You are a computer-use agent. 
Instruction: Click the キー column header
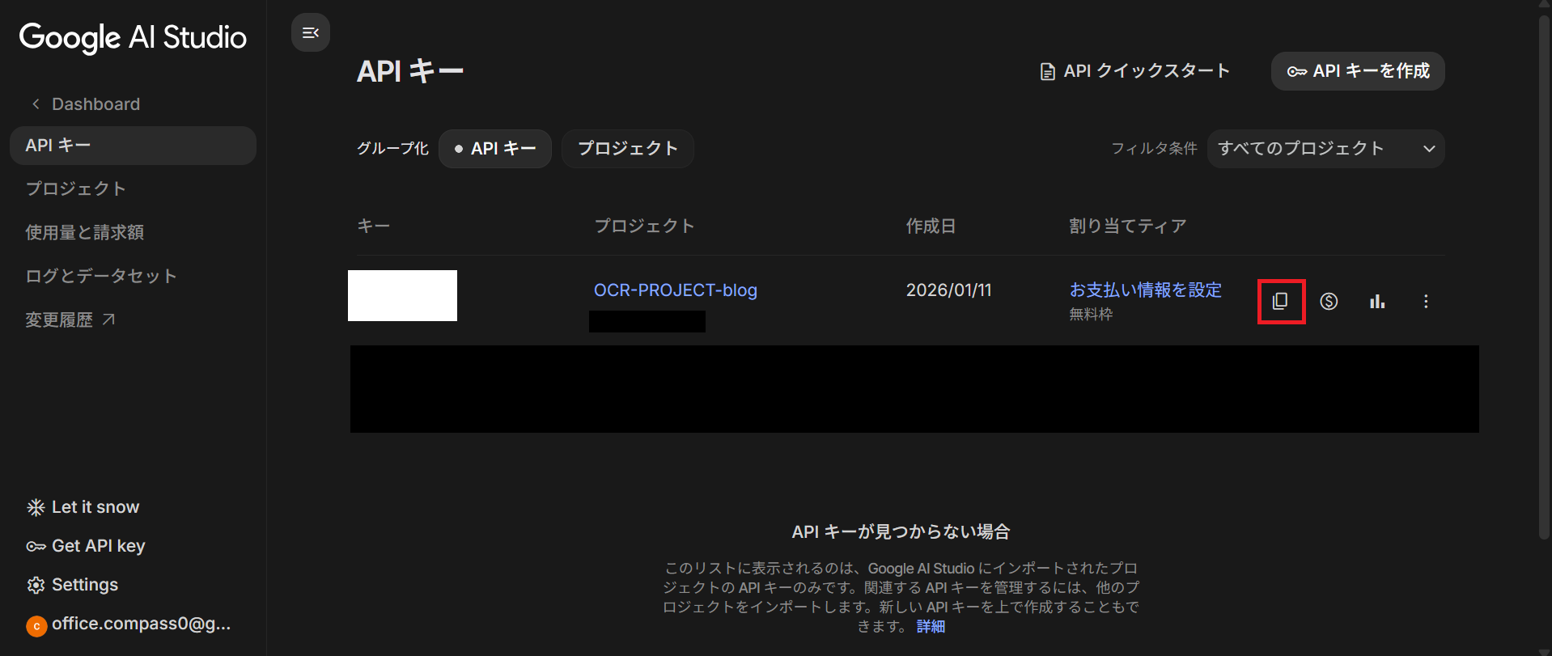pos(374,226)
